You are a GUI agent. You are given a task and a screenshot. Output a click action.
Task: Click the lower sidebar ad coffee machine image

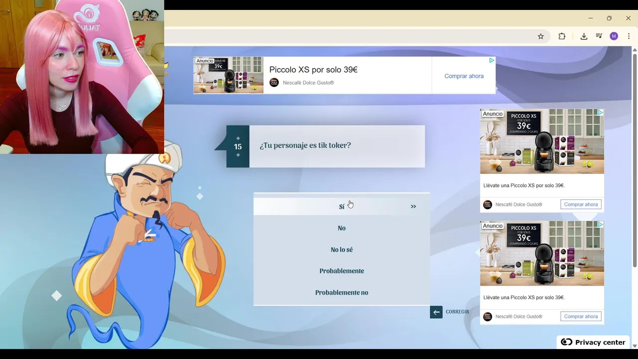pyautogui.click(x=542, y=254)
